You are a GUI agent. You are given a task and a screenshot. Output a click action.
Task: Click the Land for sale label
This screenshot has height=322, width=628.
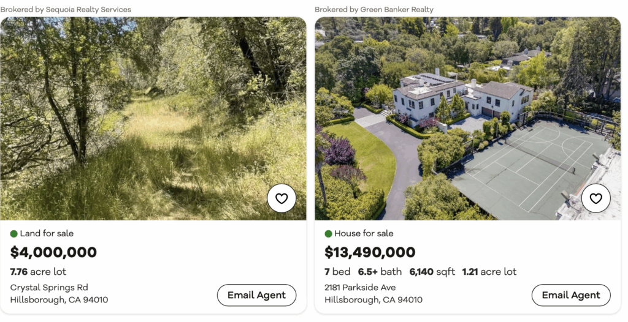coord(47,234)
